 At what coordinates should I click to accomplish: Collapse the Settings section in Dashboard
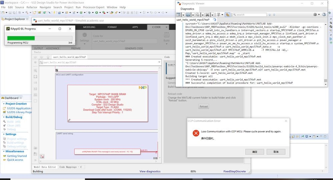tap(4, 134)
